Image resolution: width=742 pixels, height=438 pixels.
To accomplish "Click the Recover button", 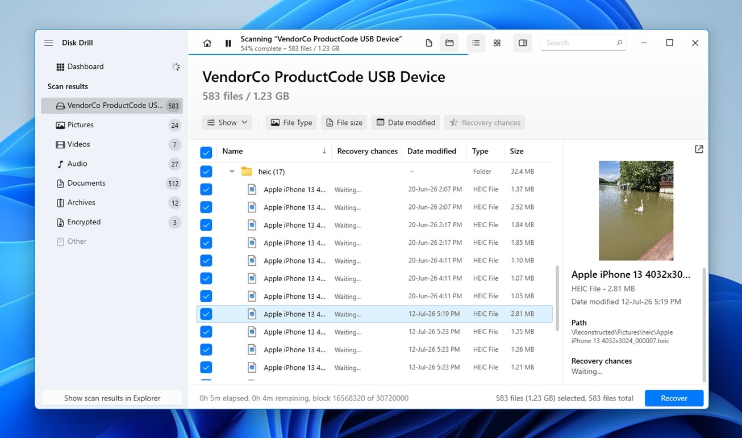I will click(674, 398).
